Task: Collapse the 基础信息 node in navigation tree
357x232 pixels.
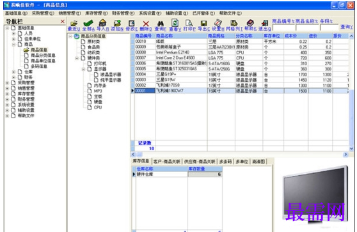Action: click(7, 28)
